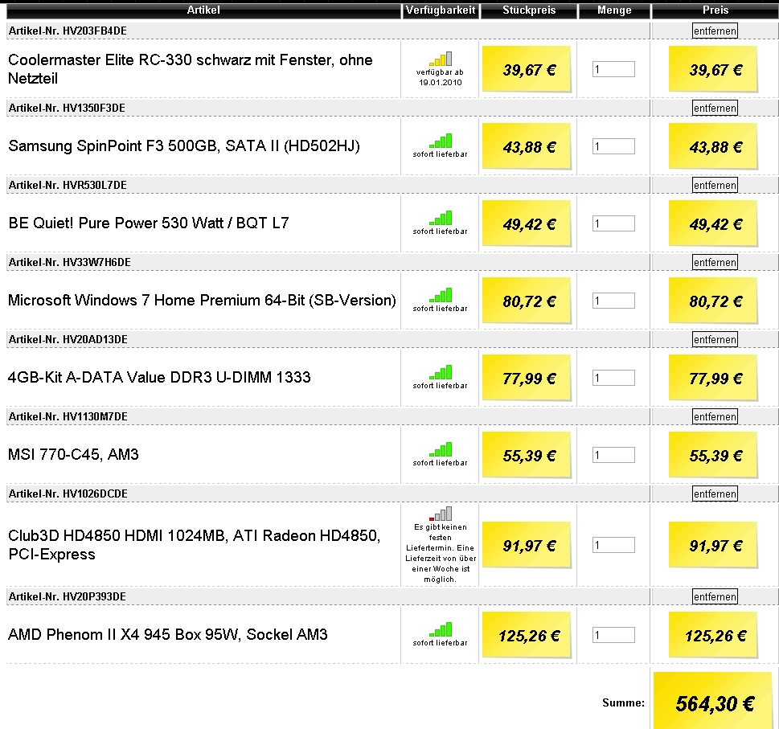Open BE Quiet! Pure Power 530 Watt product

point(149,223)
